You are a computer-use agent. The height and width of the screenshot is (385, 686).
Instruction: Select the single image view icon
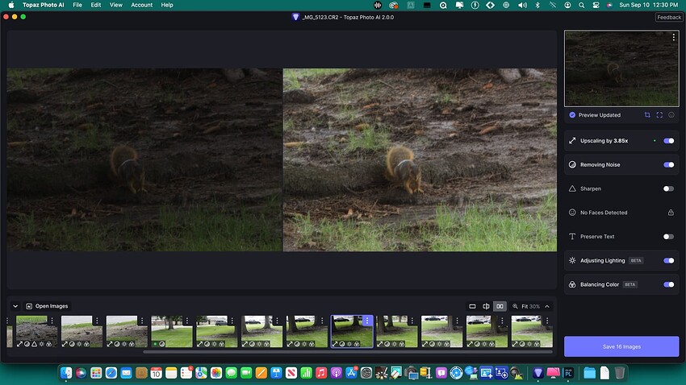[473, 306]
